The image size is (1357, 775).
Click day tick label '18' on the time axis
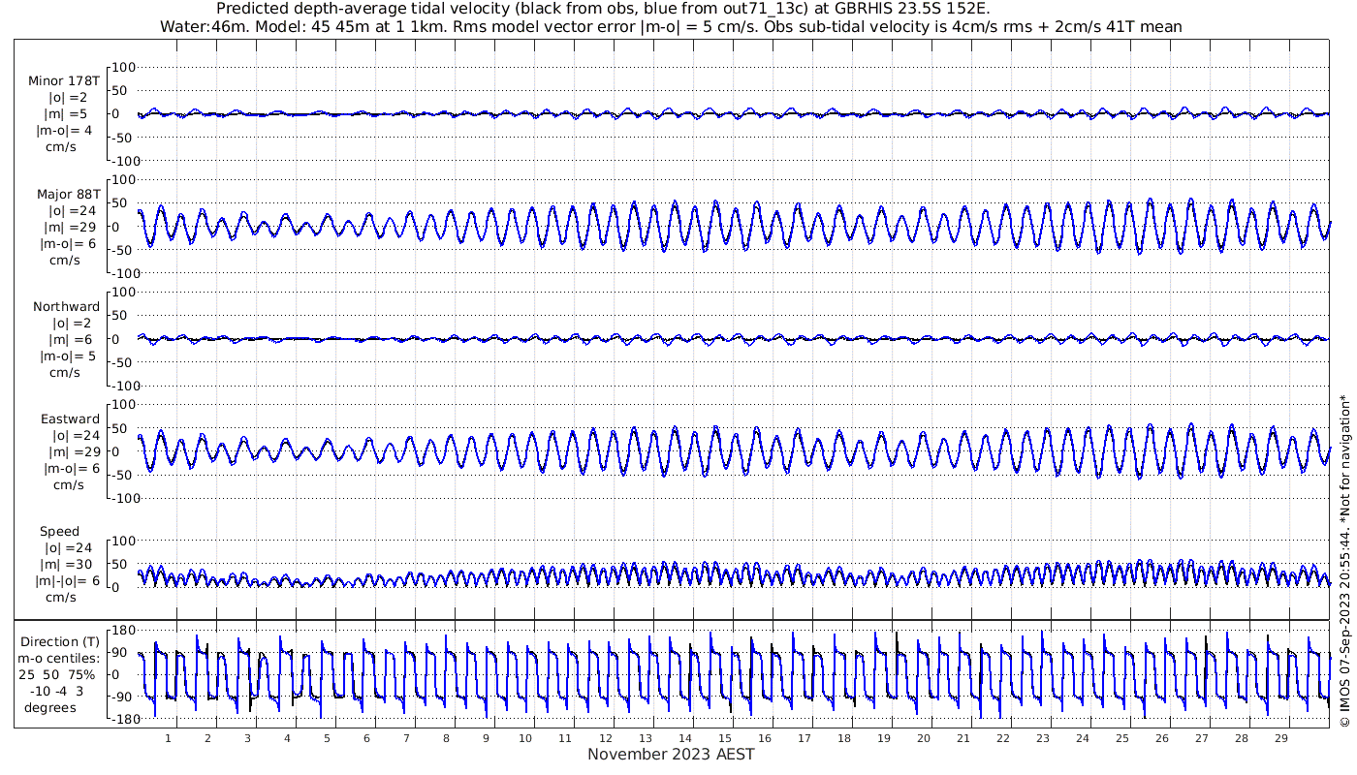tap(843, 738)
